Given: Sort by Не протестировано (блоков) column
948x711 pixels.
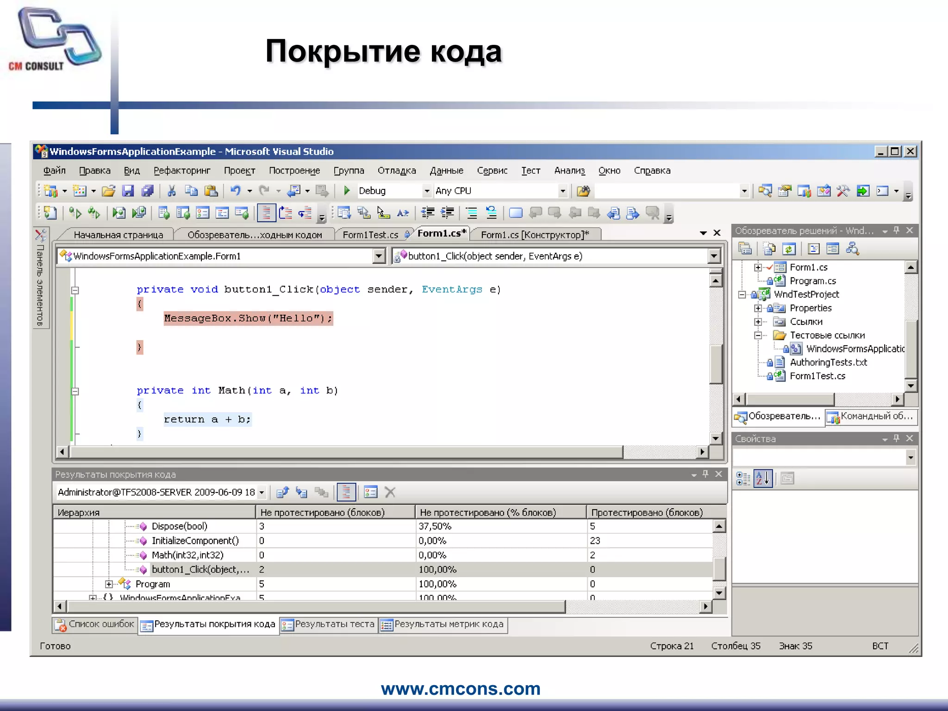Looking at the screenshot, I should click(336, 512).
